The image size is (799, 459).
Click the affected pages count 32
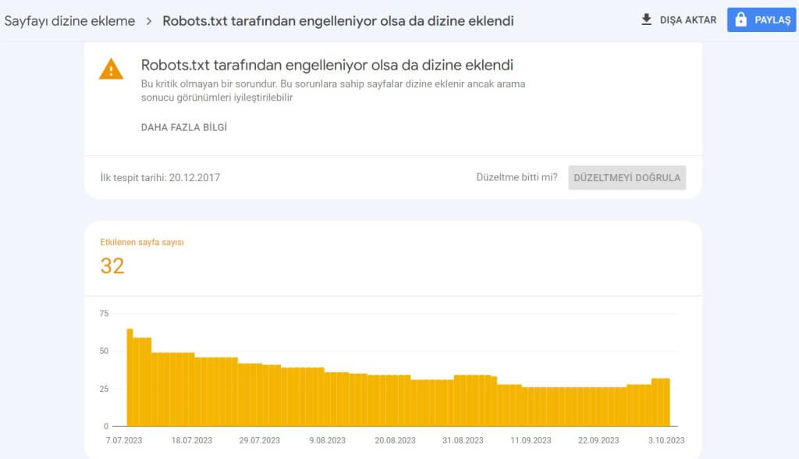(x=112, y=265)
